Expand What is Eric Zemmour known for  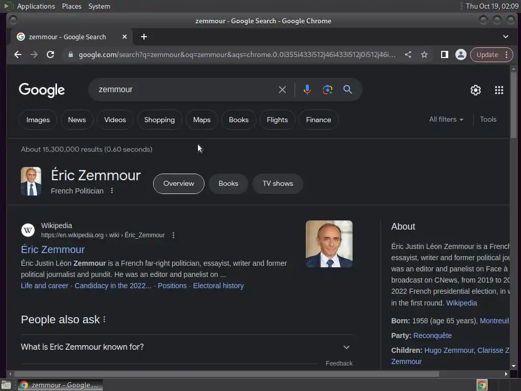click(x=186, y=347)
